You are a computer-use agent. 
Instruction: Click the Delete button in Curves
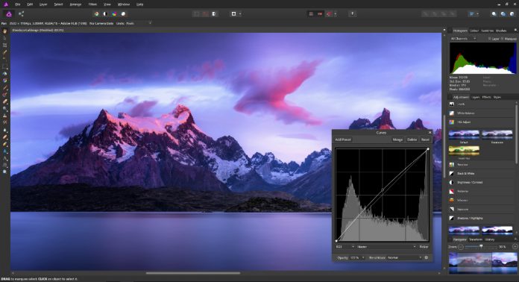(x=412, y=140)
